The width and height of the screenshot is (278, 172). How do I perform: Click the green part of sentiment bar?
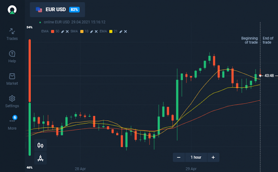coord(30,129)
